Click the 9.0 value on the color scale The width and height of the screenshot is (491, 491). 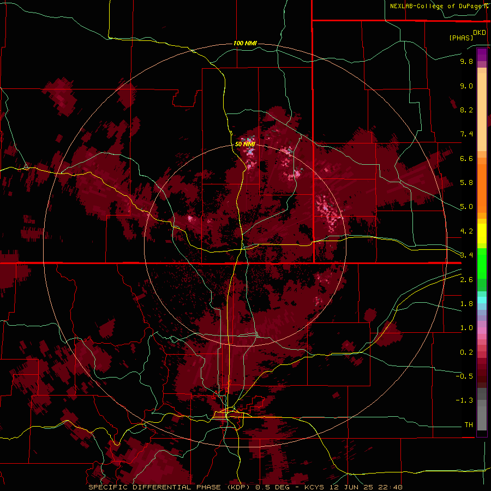tap(466, 86)
